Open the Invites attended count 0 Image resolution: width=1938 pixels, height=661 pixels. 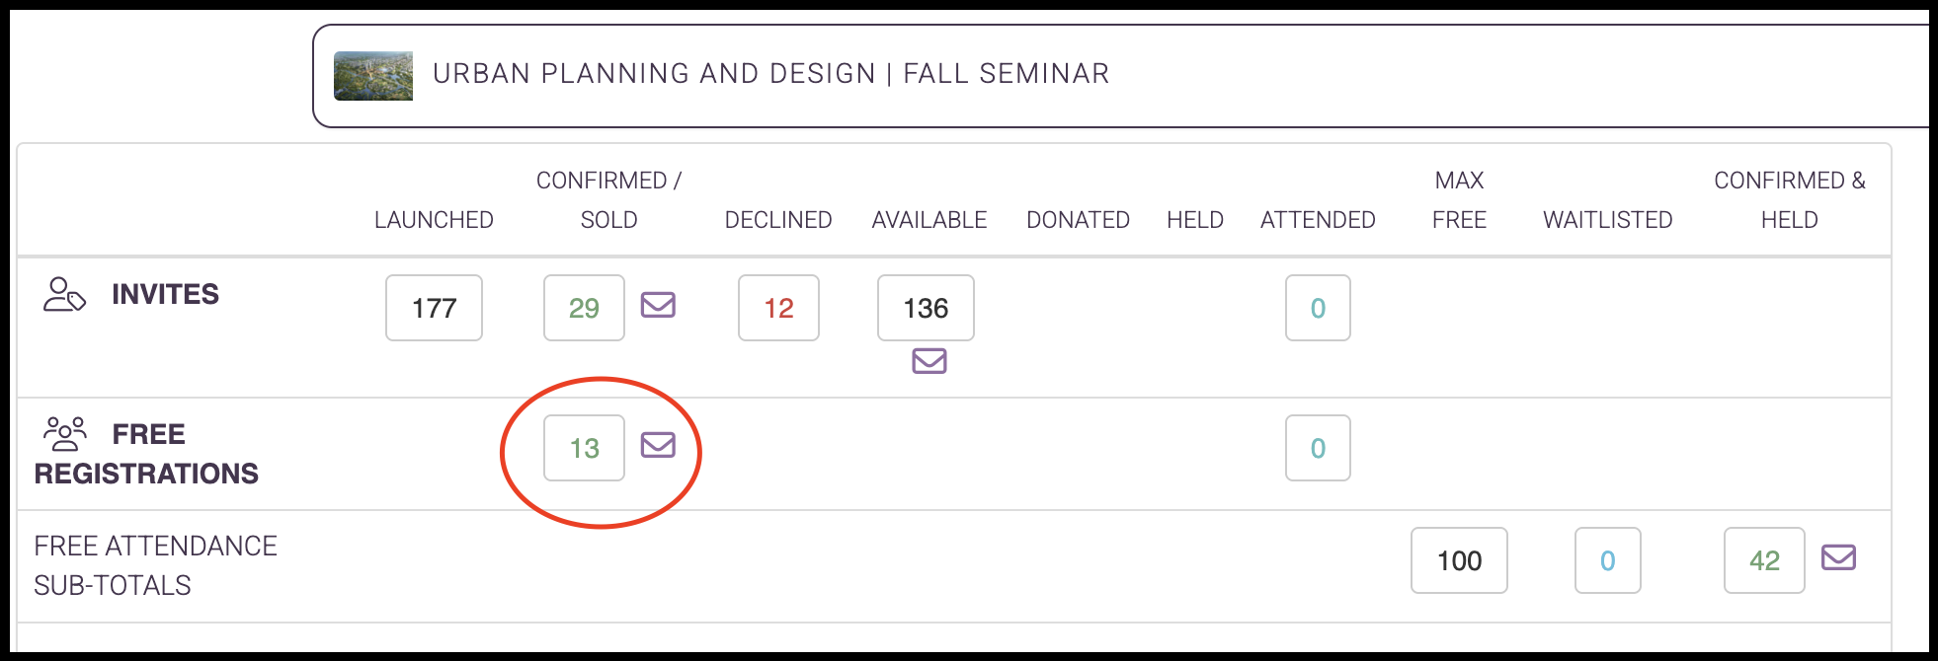click(1318, 308)
